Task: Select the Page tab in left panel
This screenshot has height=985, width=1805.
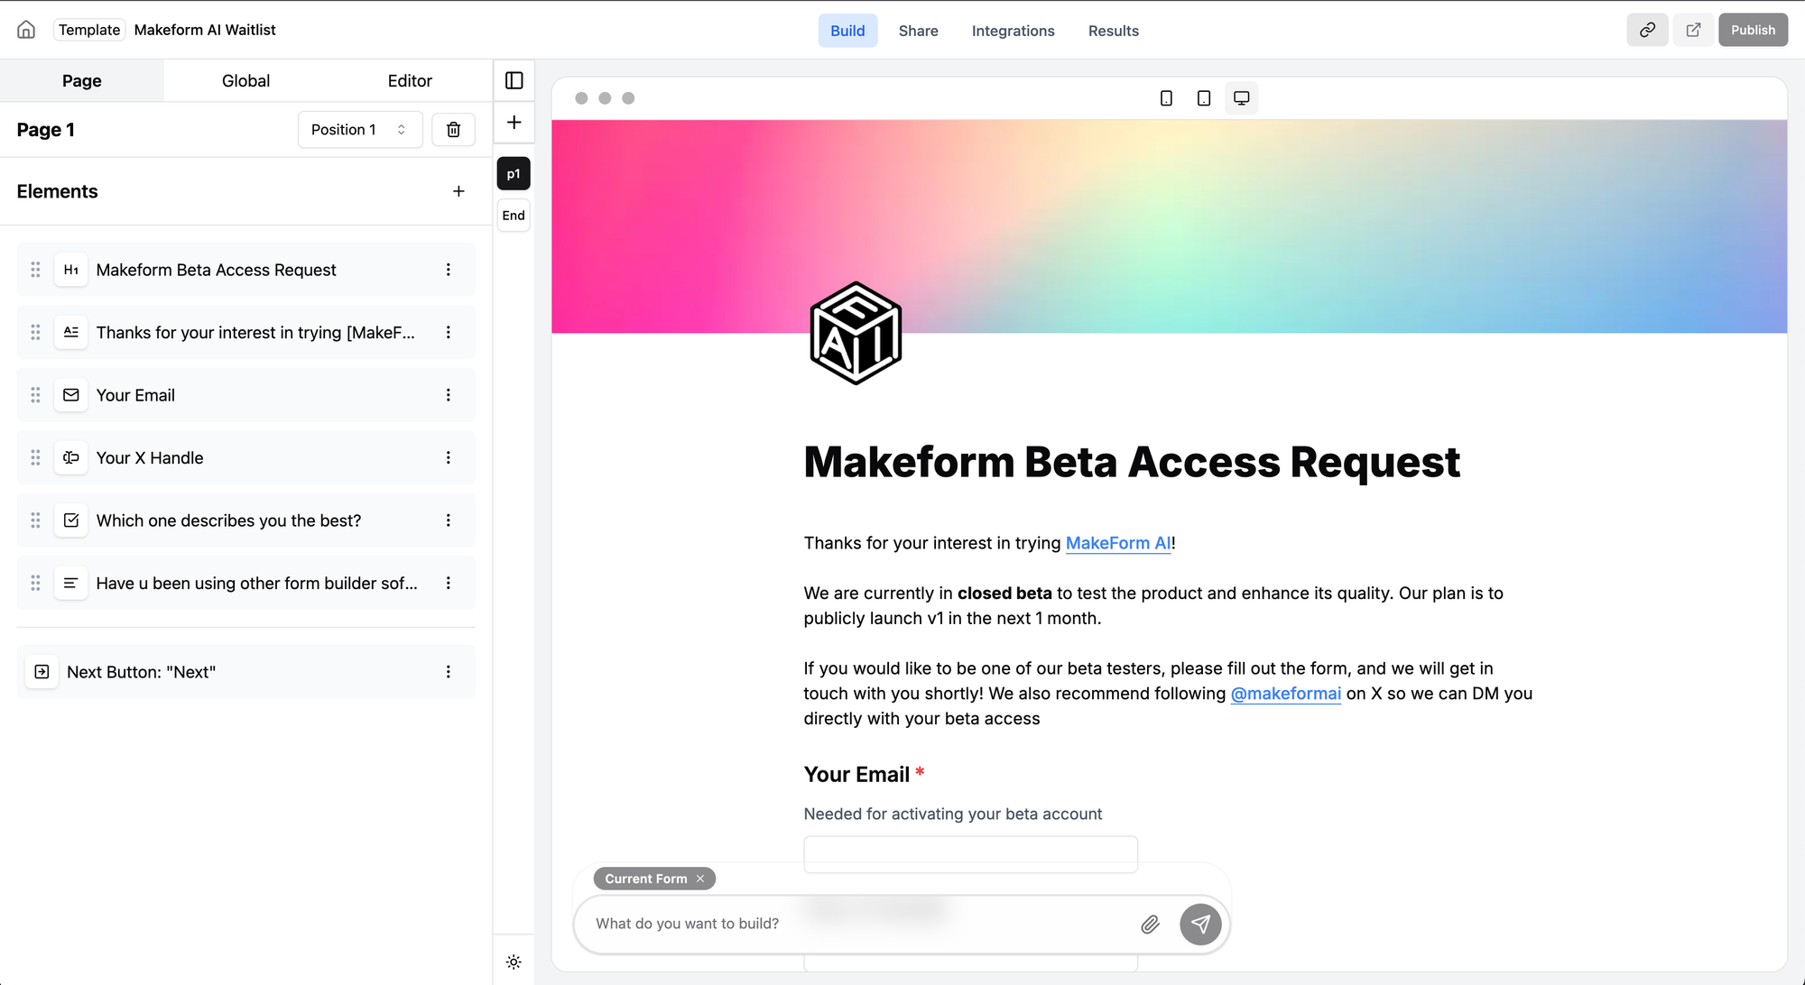Action: coord(81,80)
